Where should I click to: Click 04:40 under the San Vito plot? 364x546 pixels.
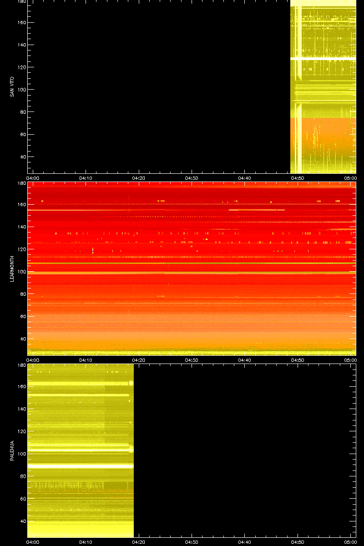tap(244, 178)
